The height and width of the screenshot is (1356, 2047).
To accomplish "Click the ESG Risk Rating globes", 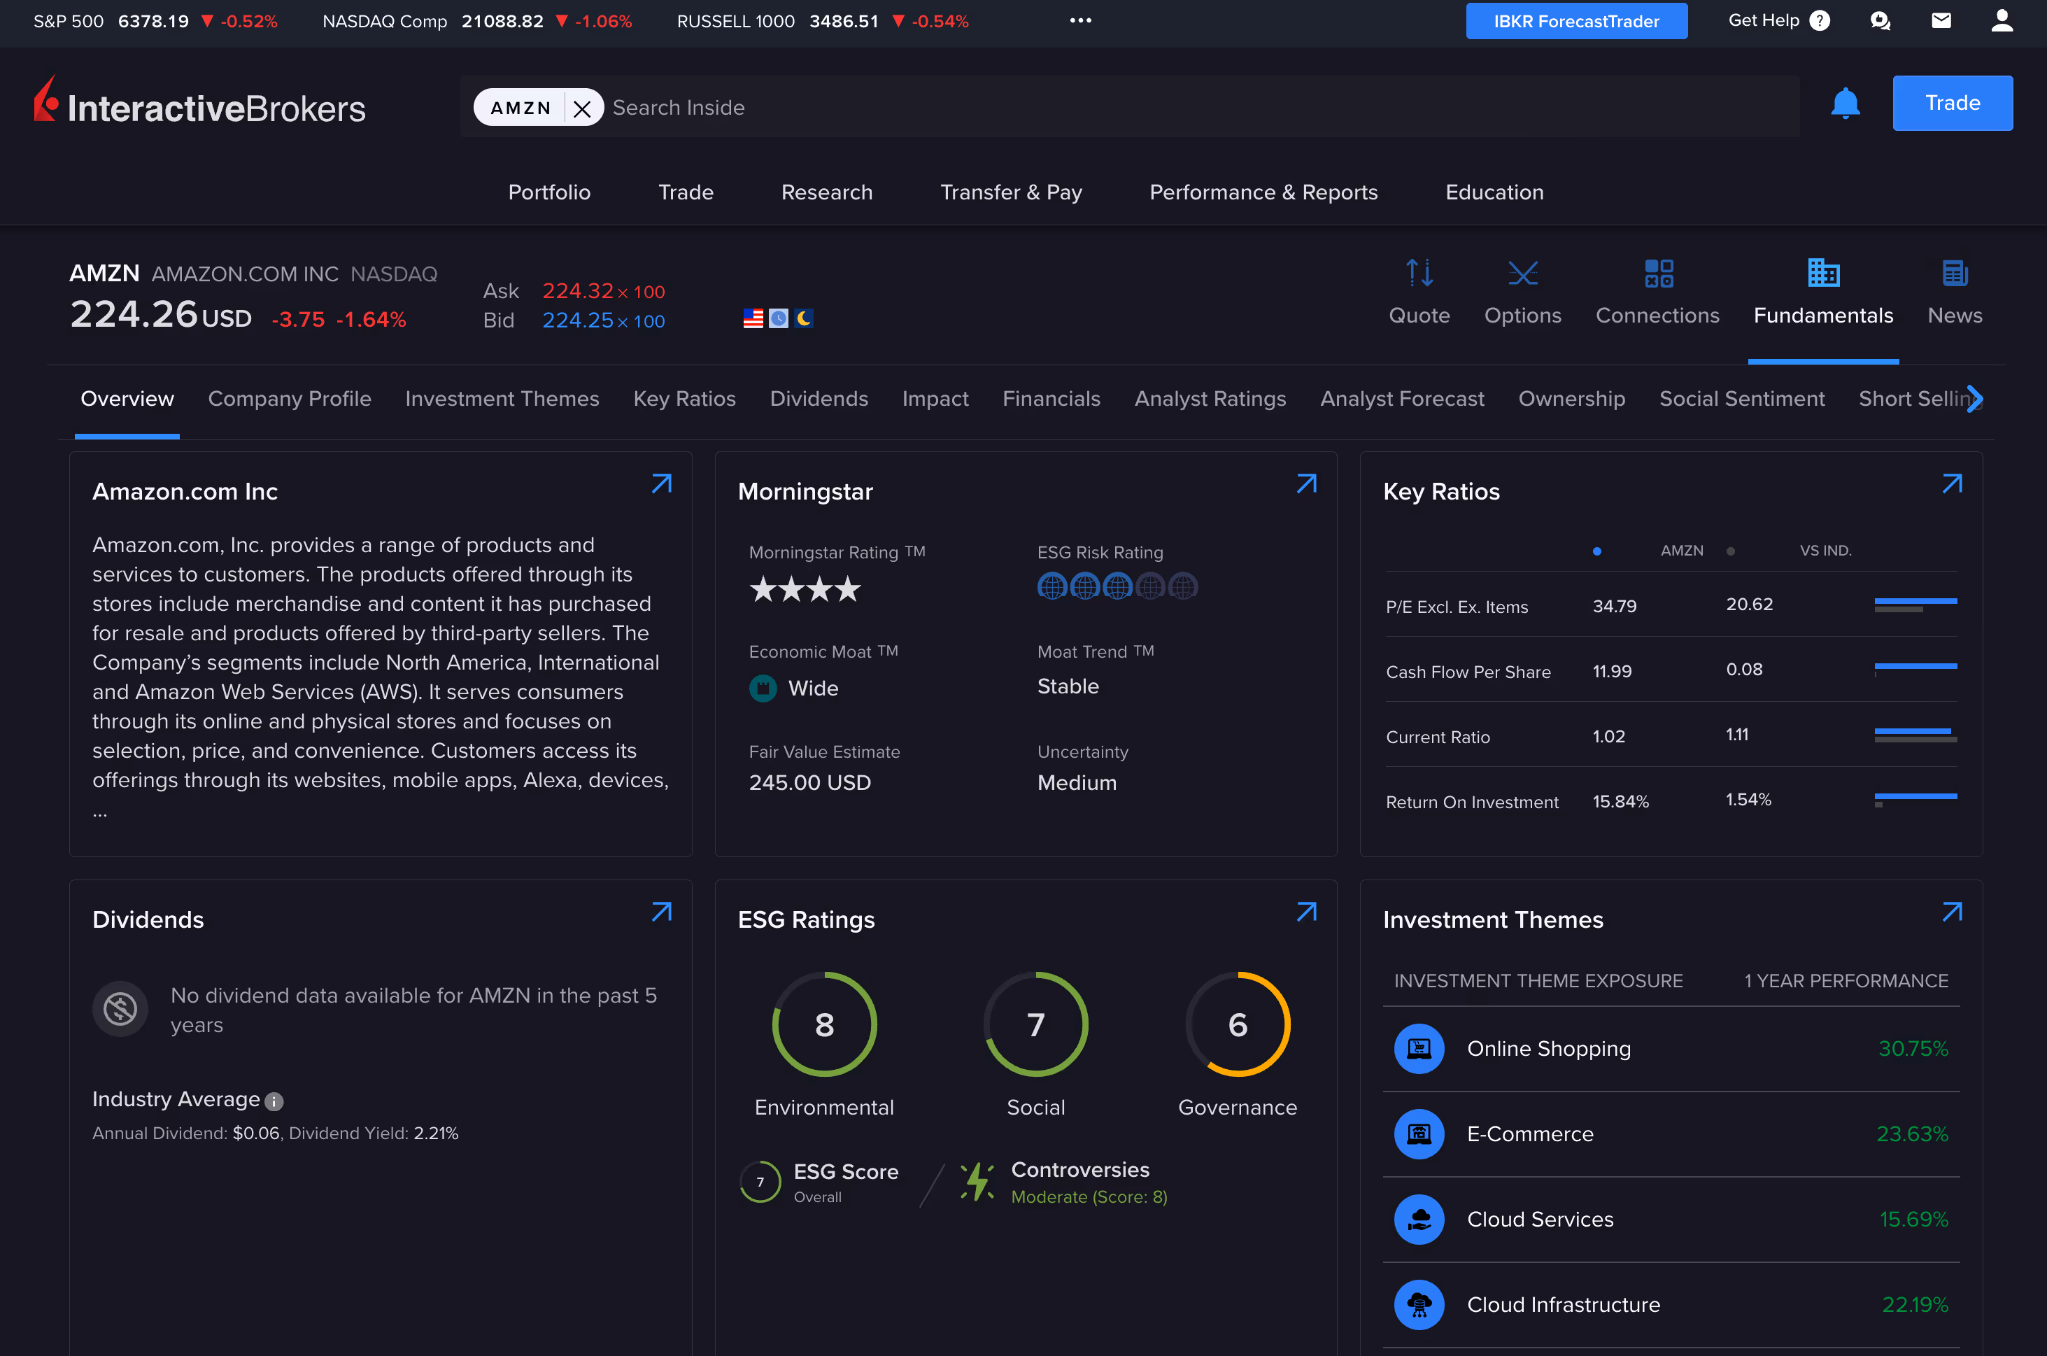I will 1117,586.
